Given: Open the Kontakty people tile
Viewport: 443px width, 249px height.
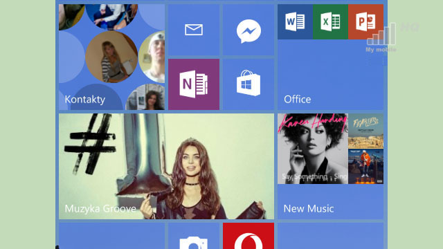Looking at the screenshot, I should [111, 57].
